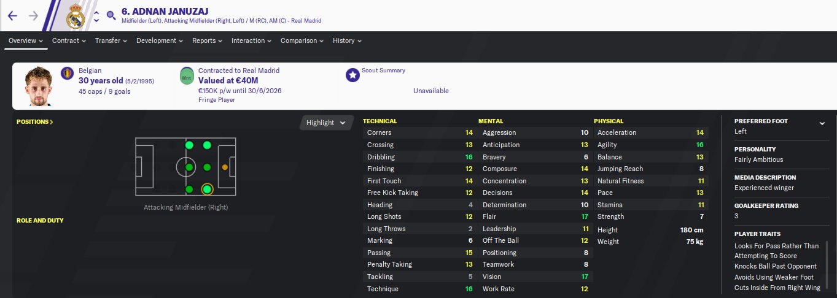Open the Real Madrid club badge
This screenshot has height=298, width=837.
[76, 15]
